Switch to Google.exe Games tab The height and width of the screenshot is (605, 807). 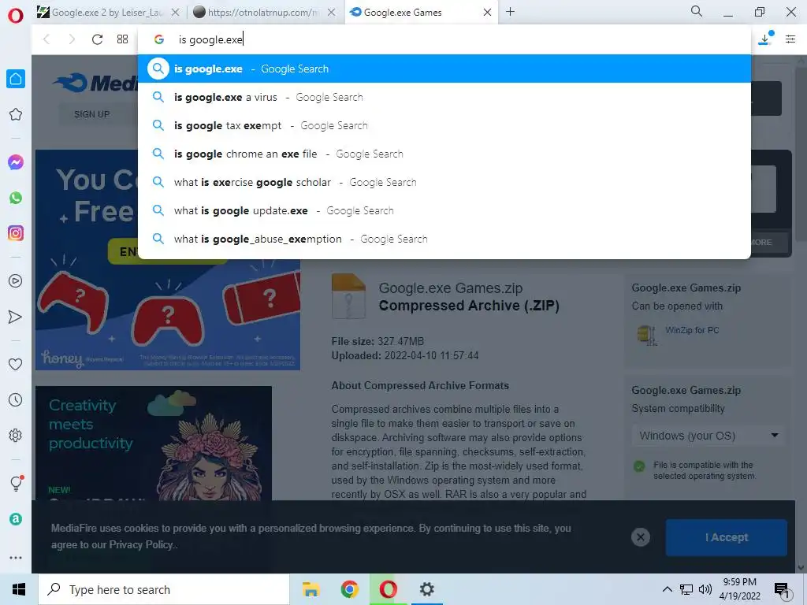pyautogui.click(x=421, y=13)
